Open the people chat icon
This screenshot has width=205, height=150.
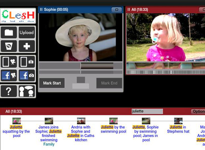click(x=27, y=91)
